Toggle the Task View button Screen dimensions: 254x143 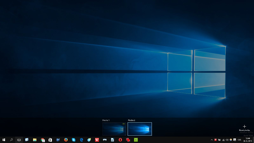(x=19, y=140)
